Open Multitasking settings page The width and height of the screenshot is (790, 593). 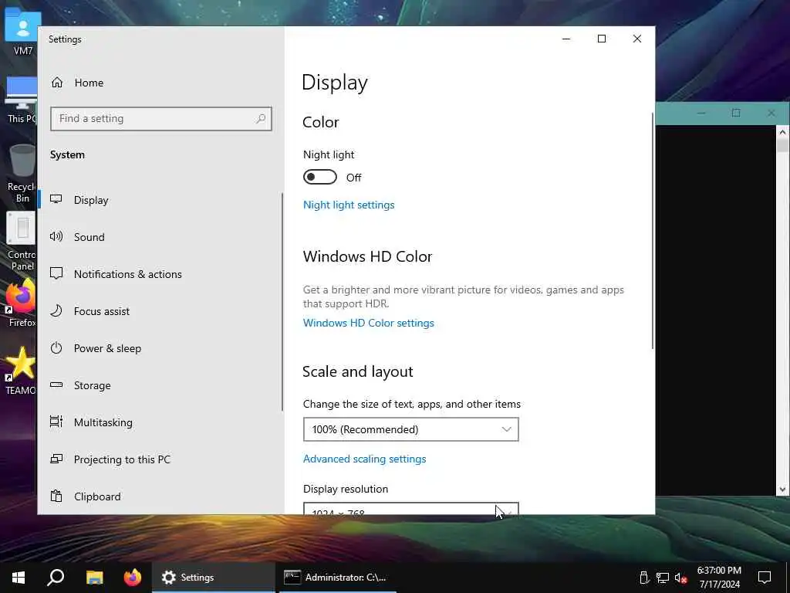[103, 422]
